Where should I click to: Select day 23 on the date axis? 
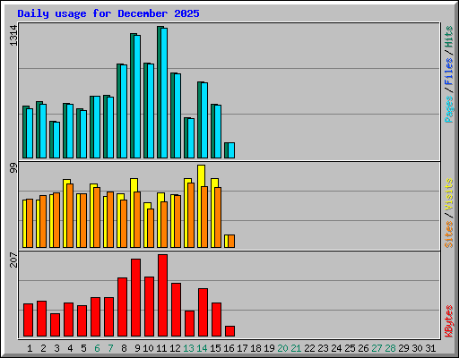(323, 348)
